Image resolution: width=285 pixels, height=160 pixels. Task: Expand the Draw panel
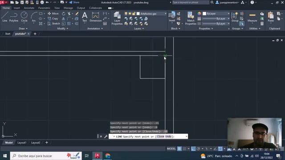pos(23,28)
